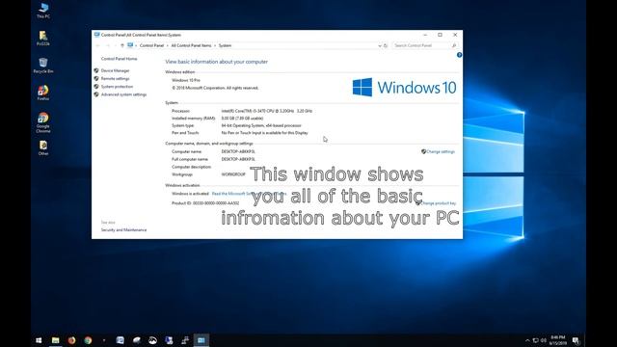Launch Firefox from the taskbar

(x=71, y=340)
